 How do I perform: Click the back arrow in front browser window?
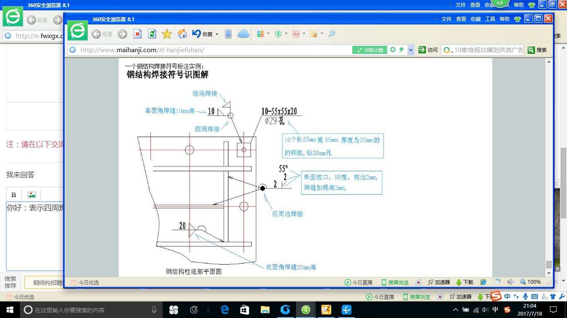[x=96, y=34]
